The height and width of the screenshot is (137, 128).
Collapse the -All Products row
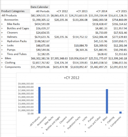[2, 15]
